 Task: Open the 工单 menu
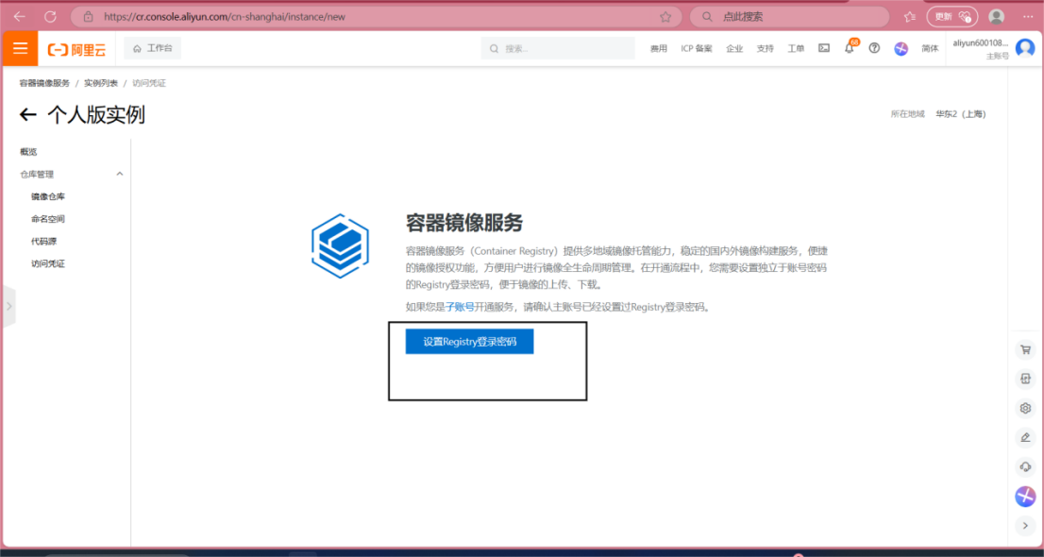point(796,49)
